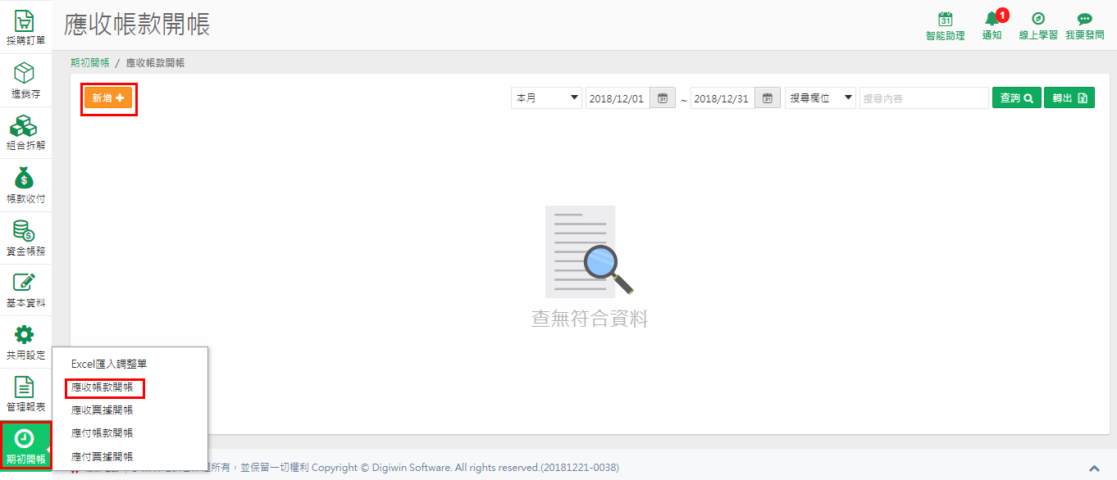Screen dimensions: 1117x480
Task: Open 採購訂單 purchase order sidebar icon
Action: (25, 26)
